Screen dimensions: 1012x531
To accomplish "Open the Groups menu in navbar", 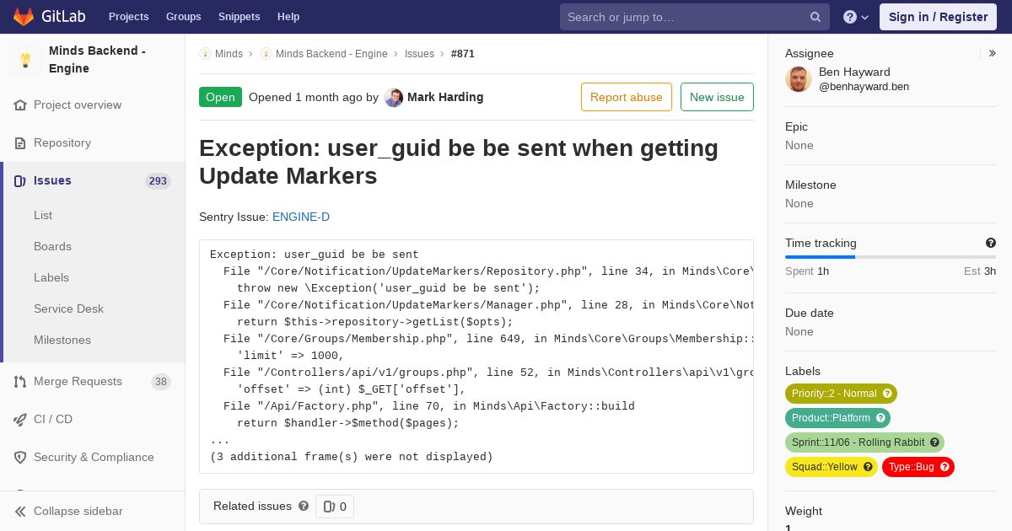I will tap(183, 17).
